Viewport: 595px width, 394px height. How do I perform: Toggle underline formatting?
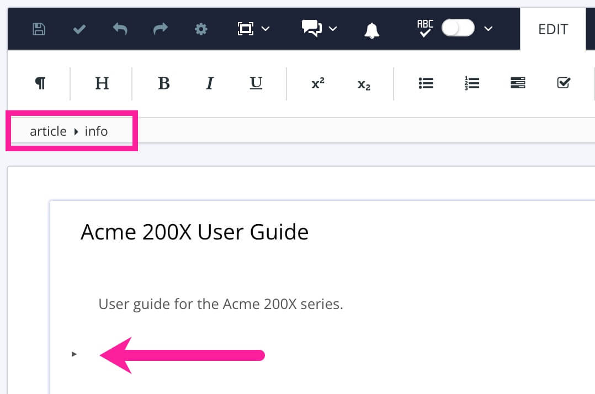click(x=256, y=83)
